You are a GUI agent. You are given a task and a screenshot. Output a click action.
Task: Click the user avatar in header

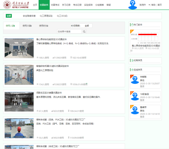point(133,5)
